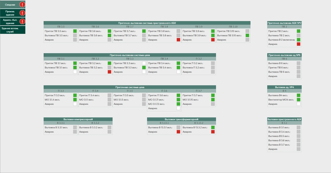
Task: Click the Вытяжки компрессорной header
Action: click(x=78, y=119)
